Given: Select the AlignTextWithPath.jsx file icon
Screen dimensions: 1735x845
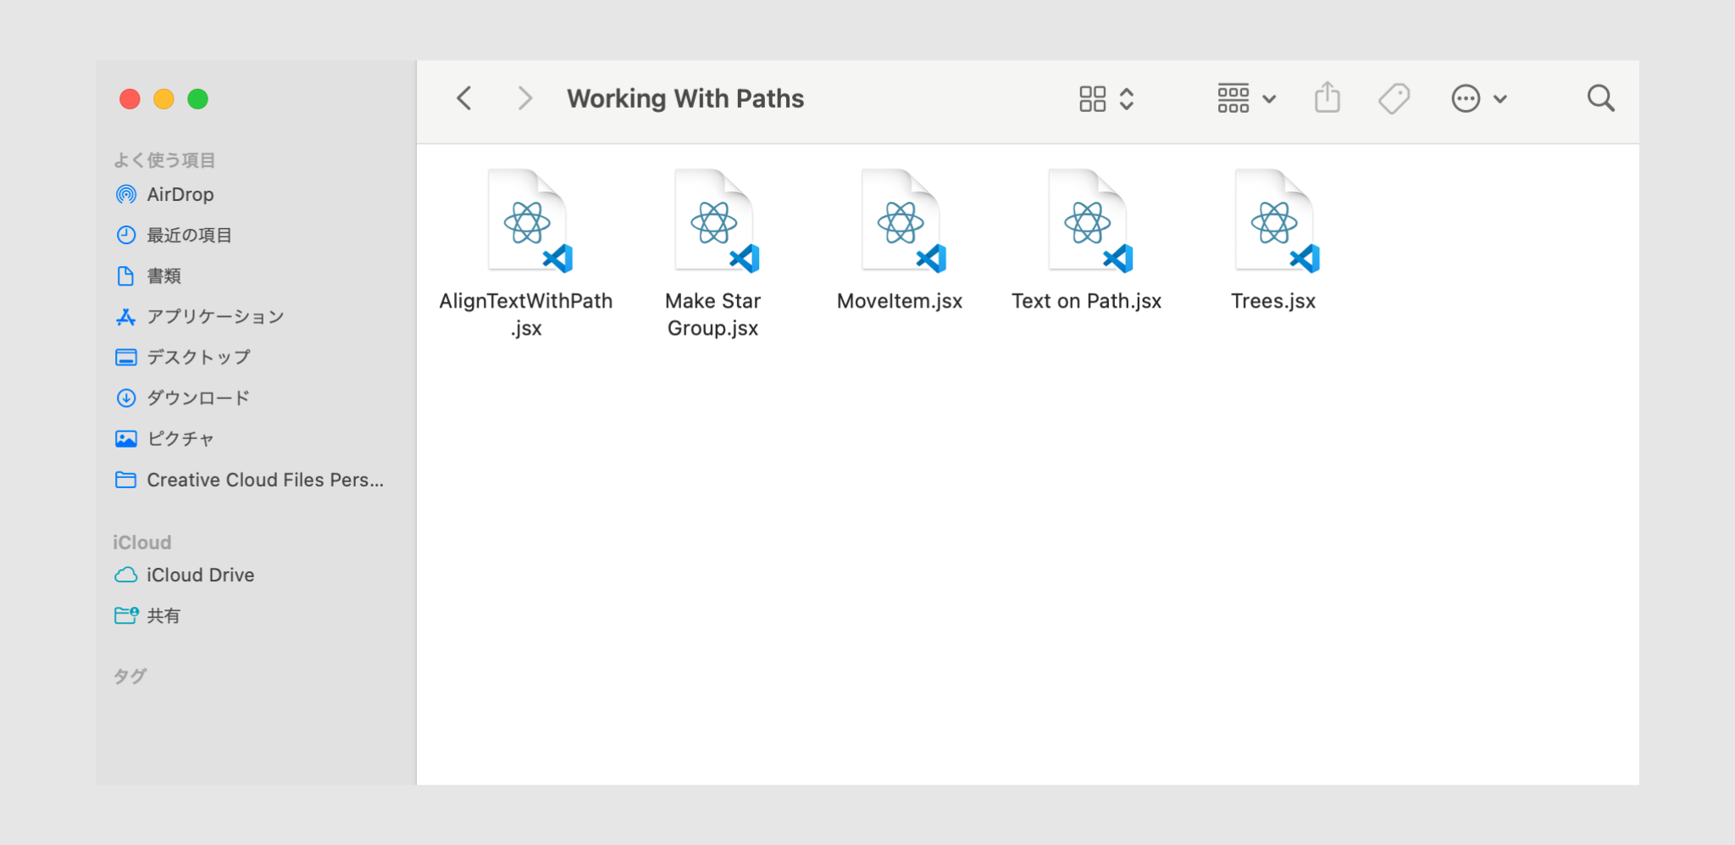Looking at the screenshot, I should point(528,222).
